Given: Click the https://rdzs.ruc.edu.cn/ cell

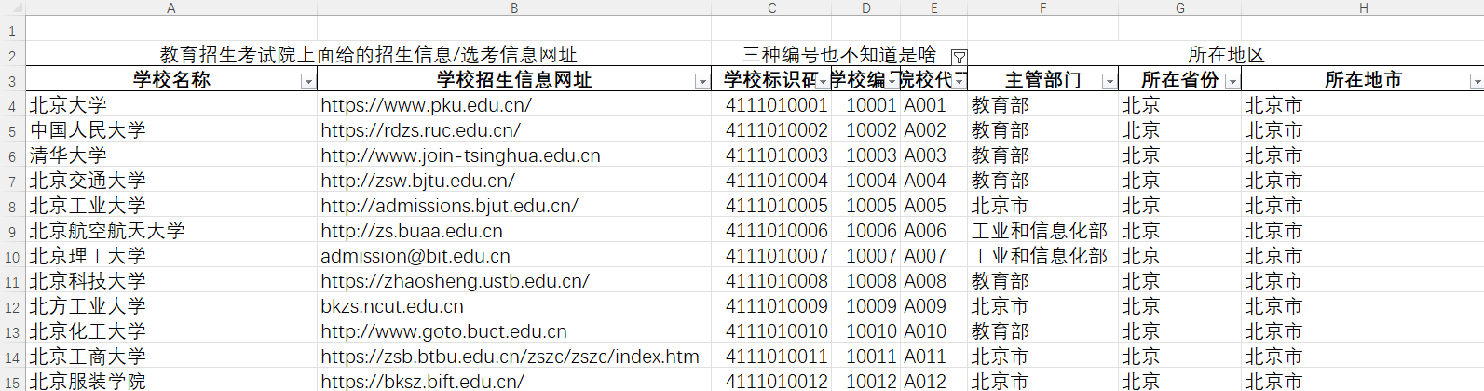Looking at the screenshot, I should click(514, 130).
